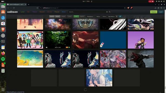This screenshot has height=93, width=166.
Task: Launch Firefox from the dock
Action: click(x=3, y=53)
